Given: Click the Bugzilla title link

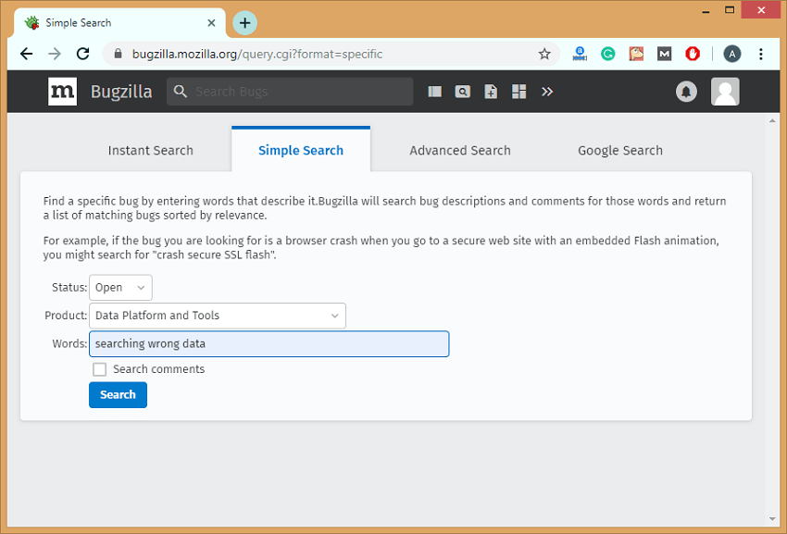Looking at the screenshot, I should (x=121, y=92).
